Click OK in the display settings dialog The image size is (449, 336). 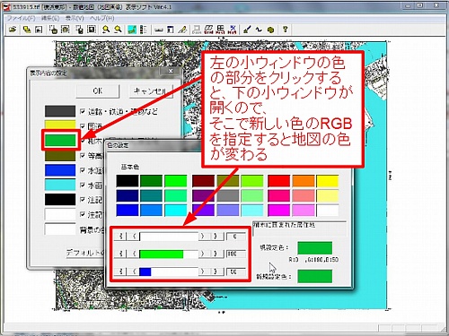98,90
